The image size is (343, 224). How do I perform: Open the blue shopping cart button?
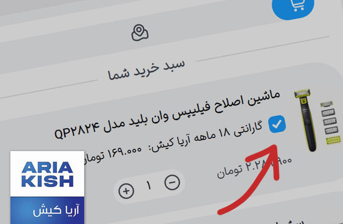(293, 8)
